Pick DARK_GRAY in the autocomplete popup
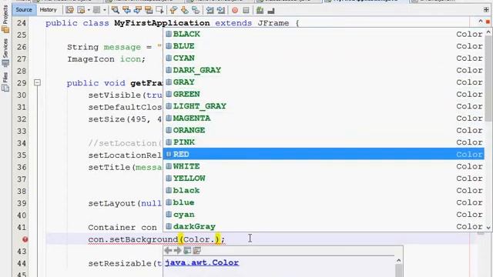 (x=324, y=70)
